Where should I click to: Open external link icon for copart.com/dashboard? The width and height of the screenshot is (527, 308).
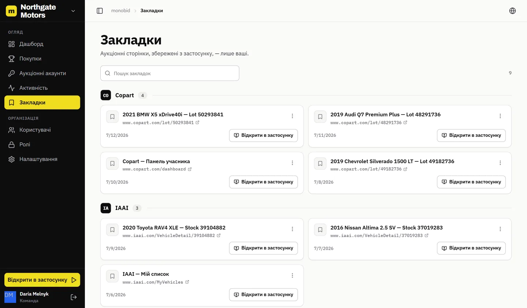pyautogui.click(x=190, y=169)
